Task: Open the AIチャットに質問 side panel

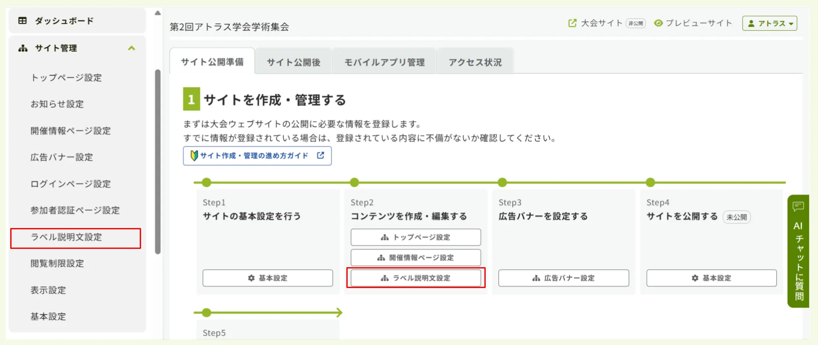Action: [x=798, y=251]
